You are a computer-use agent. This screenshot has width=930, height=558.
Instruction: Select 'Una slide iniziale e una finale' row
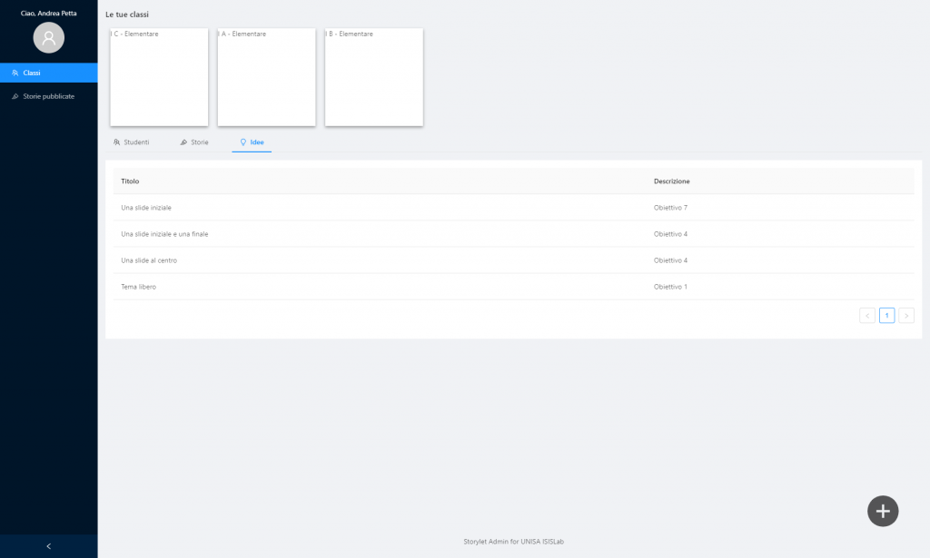(164, 234)
